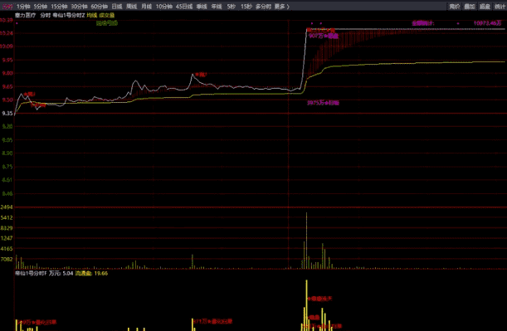507x331 pixels.
Task: Click the 流通盘 label in lower panel
Action: [x=84, y=274]
